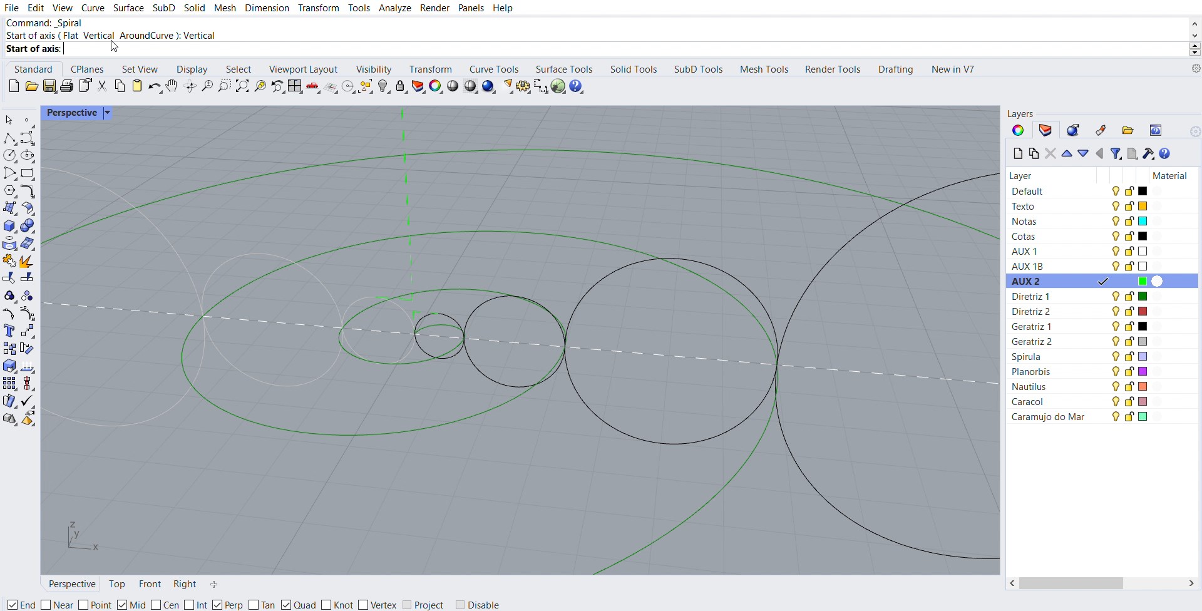Click the Undo arrow icon
Image resolution: width=1202 pixels, height=611 pixels.
(x=155, y=86)
